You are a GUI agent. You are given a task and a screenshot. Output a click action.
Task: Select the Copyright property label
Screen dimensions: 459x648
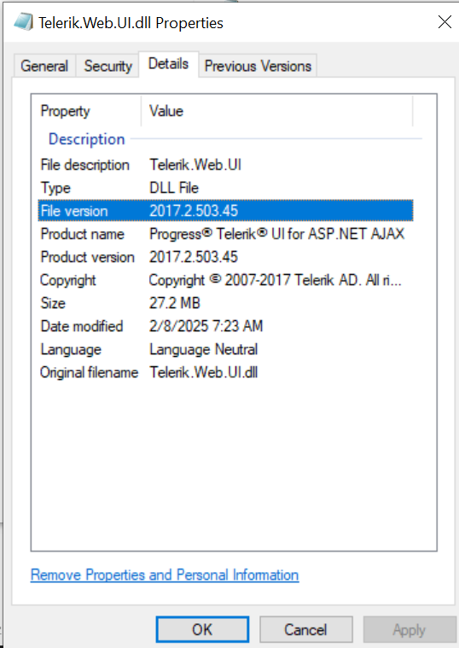[x=67, y=281]
